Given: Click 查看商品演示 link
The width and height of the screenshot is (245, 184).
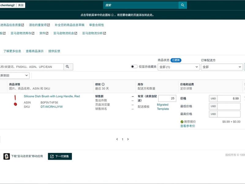Looking at the screenshot, I should click(x=35, y=51).
